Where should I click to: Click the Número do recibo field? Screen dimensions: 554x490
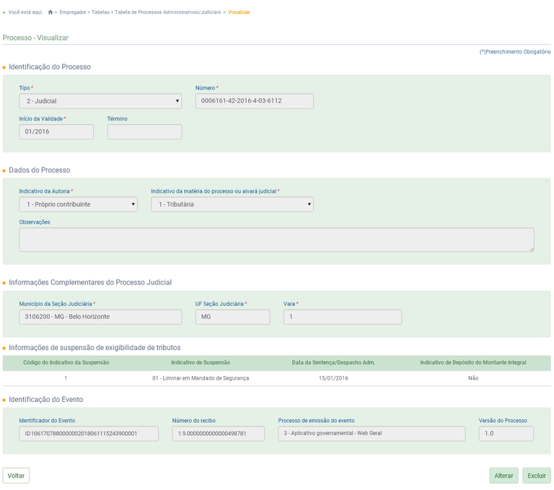click(218, 434)
